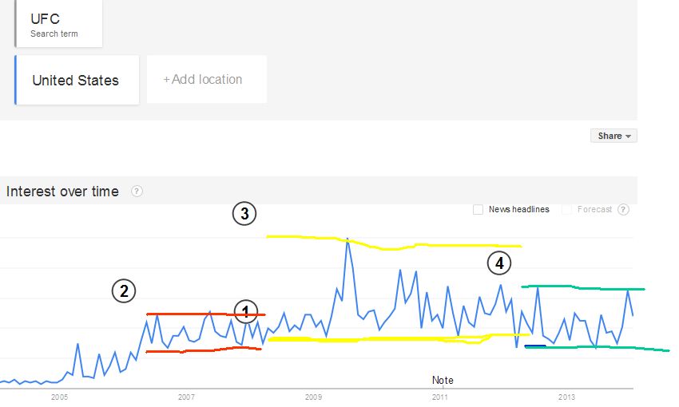Click the circled number 4 annotation
The width and height of the screenshot is (679, 407).
498,262
